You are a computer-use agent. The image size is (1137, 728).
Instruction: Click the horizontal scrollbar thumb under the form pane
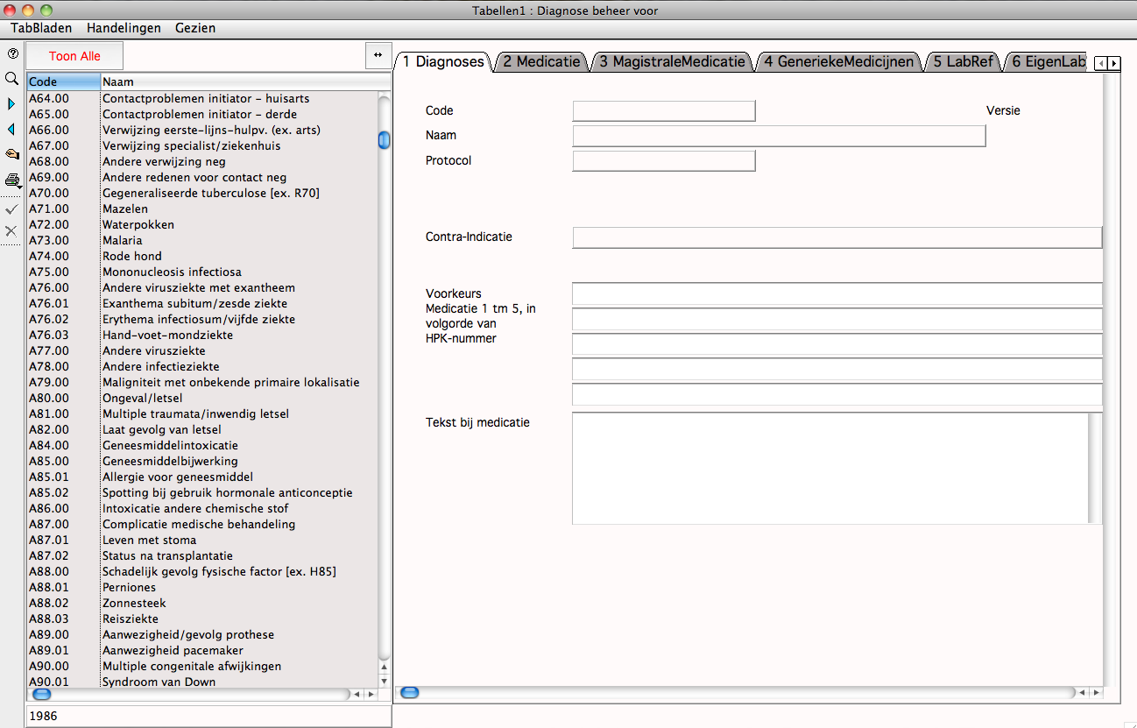[x=409, y=693]
